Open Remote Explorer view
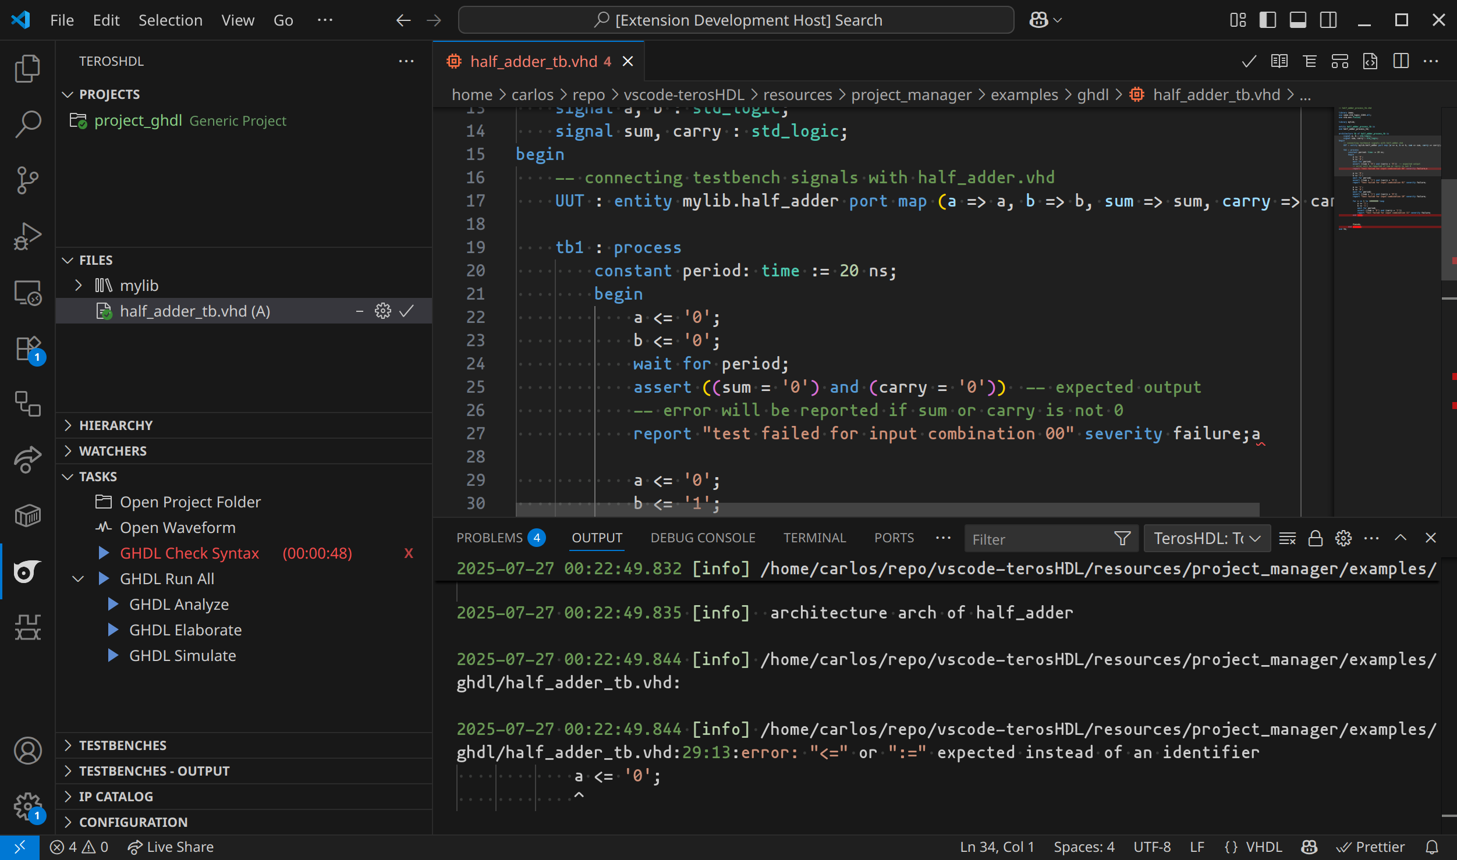1457x860 pixels. click(27, 292)
